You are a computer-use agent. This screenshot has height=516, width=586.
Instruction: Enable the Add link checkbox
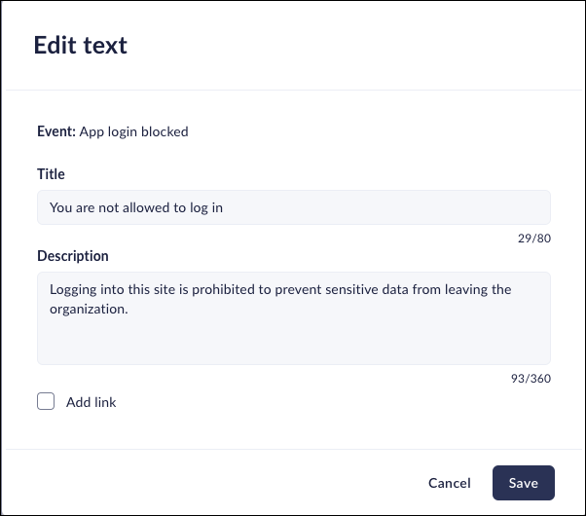[46, 401]
